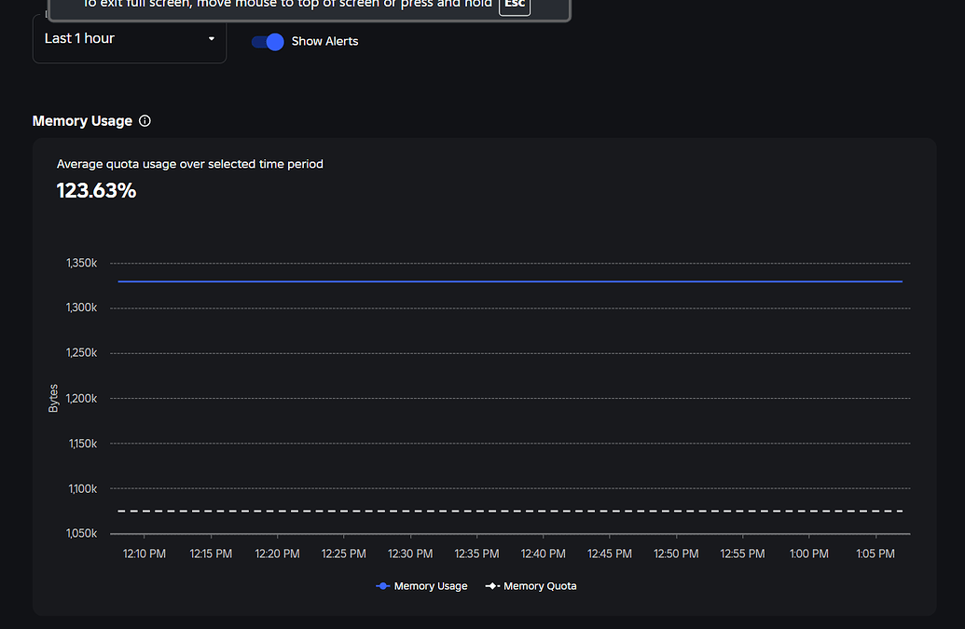Click the "Show Alerts" label text
Viewport: 965px width, 629px height.
324,41
